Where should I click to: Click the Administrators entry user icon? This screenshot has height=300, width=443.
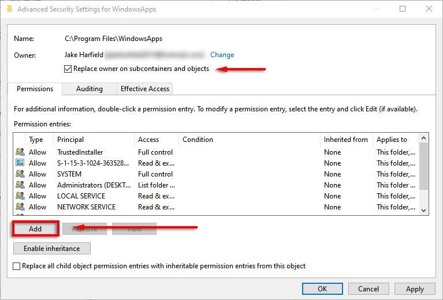(20, 185)
